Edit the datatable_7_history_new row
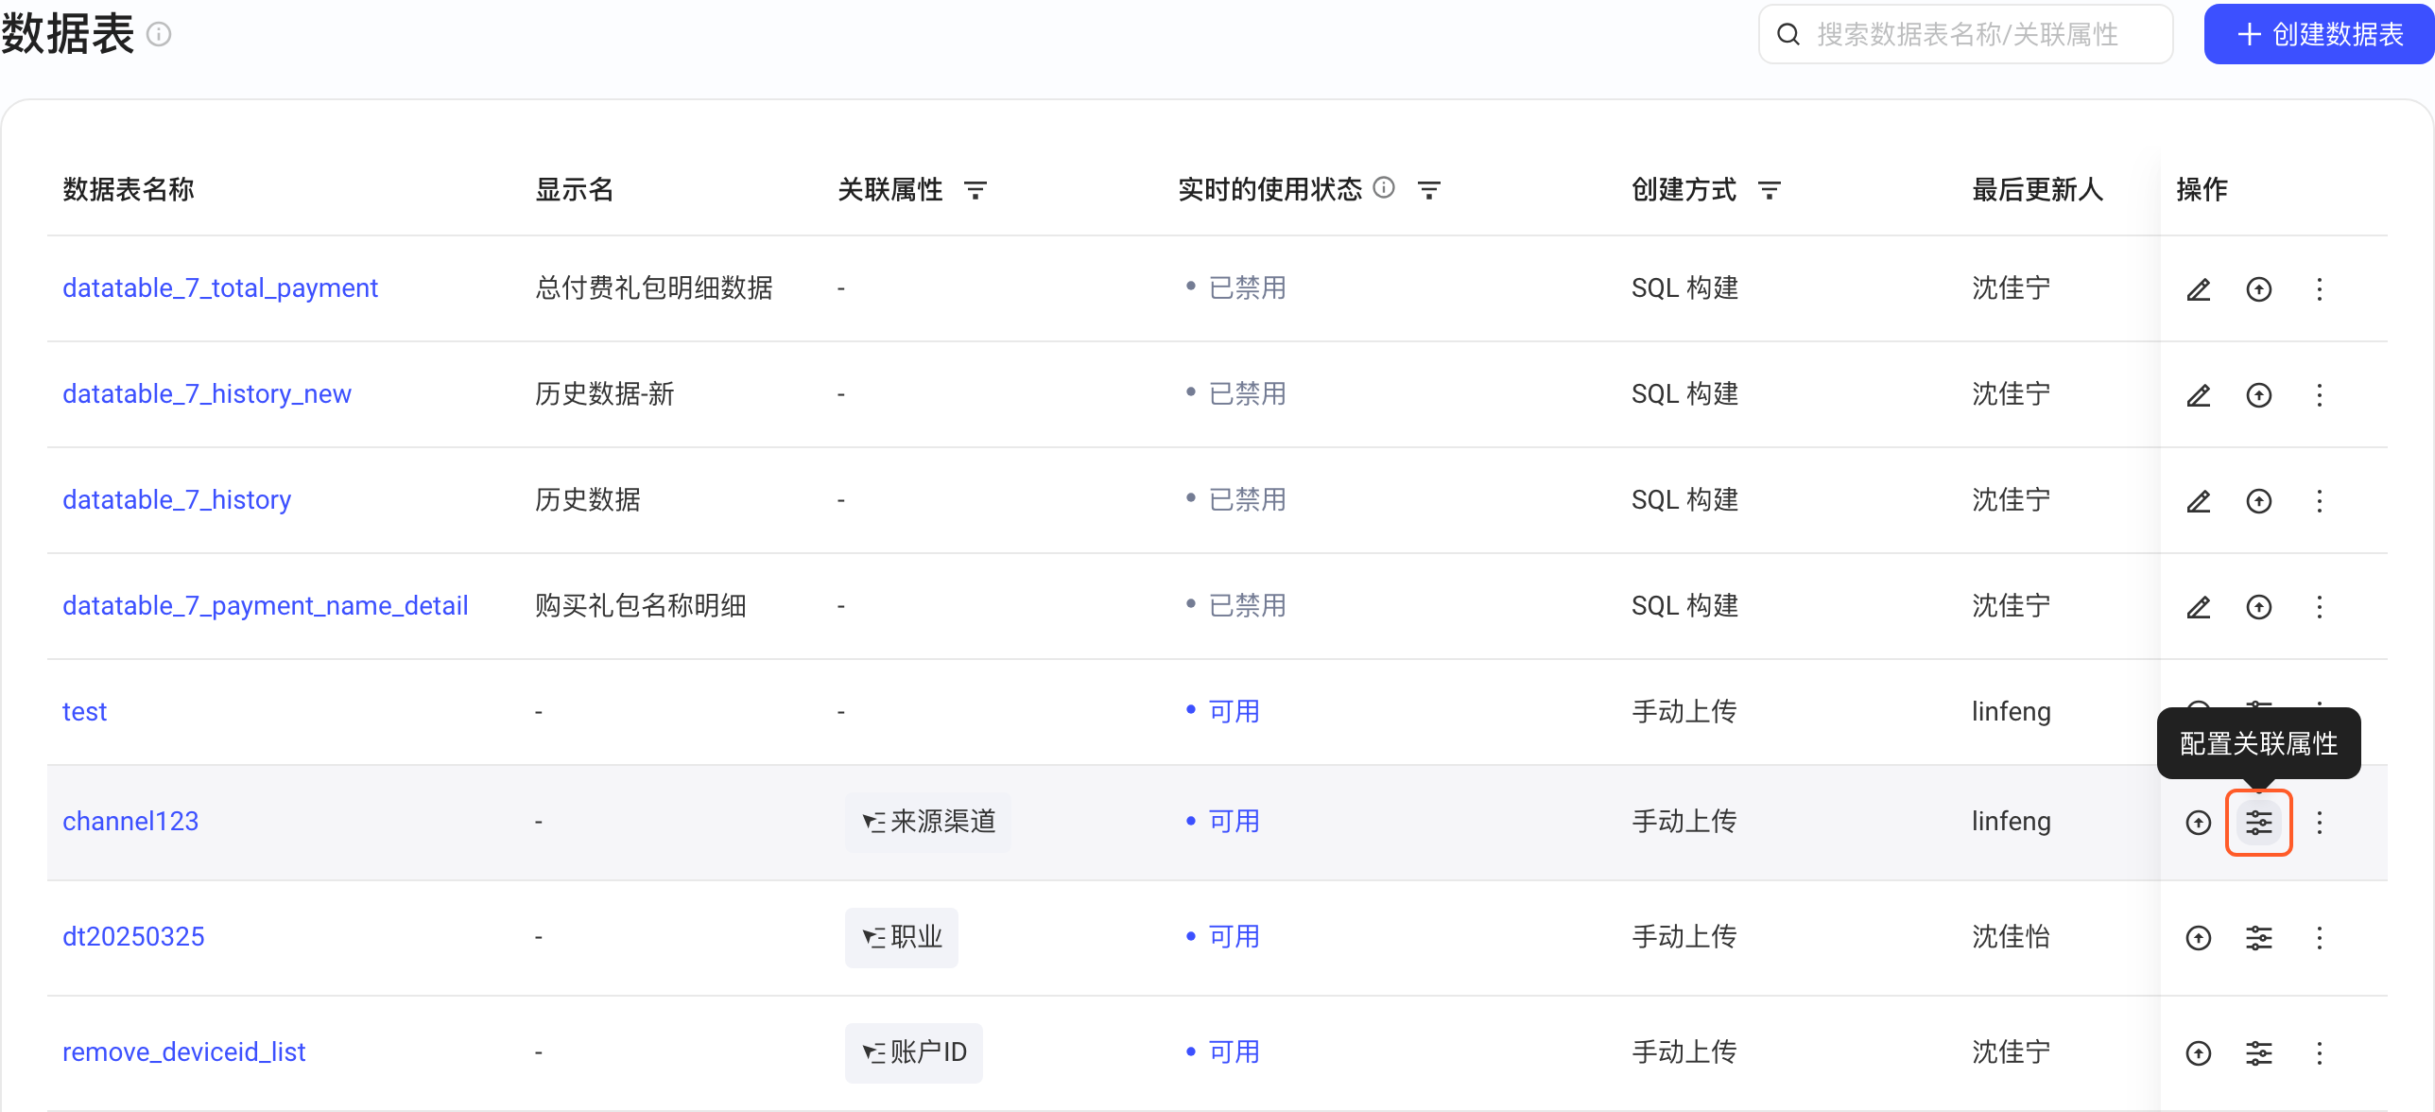The width and height of the screenshot is (2435, 1112). tap(2199, 395)
